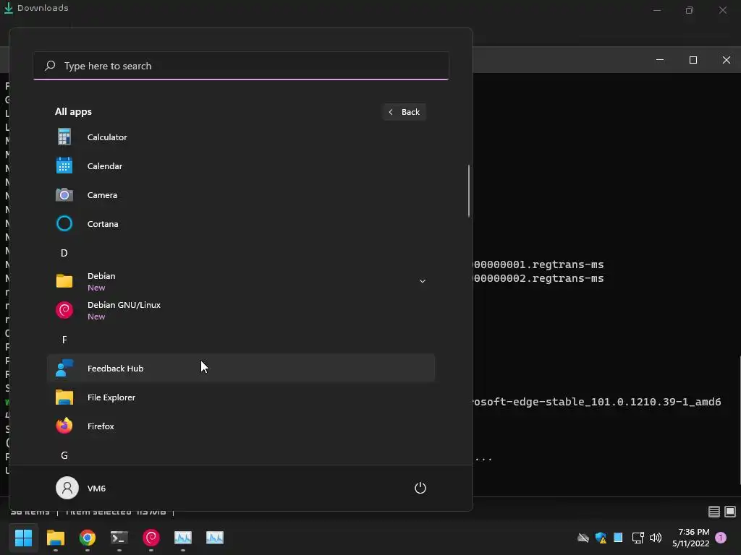Select the Firefox text label
741x555 pixels.
(101, 426)
